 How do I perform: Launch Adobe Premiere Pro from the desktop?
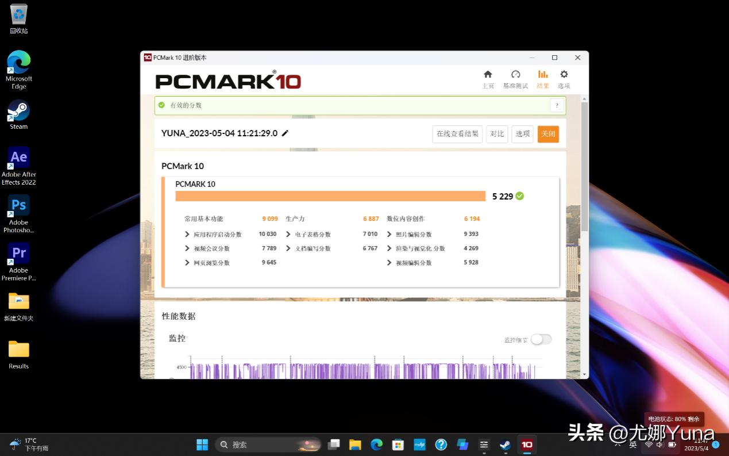[18, 253]
